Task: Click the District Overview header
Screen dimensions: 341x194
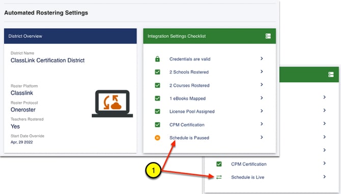Action: point(70,36)
